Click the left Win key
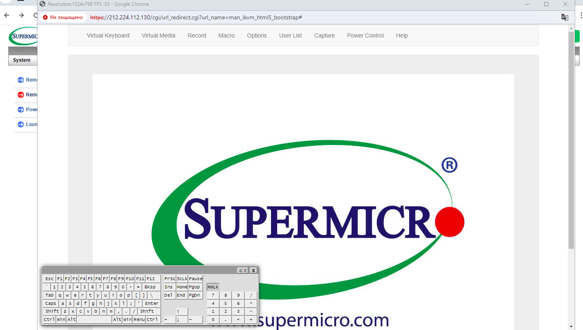The image size is (583, 330). (x=61, y=320)
